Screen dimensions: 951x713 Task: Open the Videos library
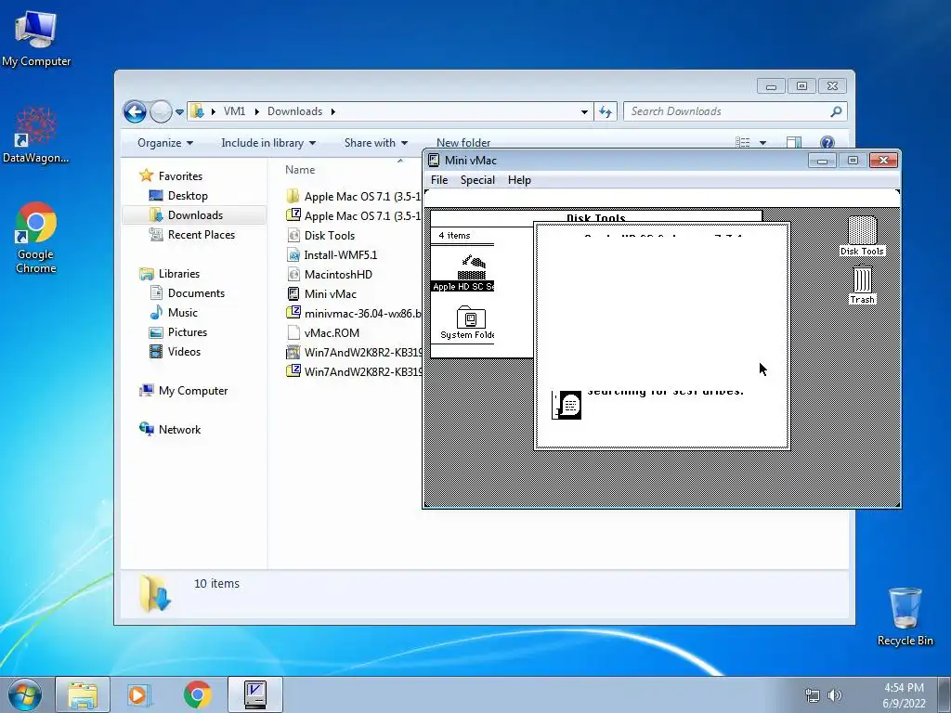[184, 352]
